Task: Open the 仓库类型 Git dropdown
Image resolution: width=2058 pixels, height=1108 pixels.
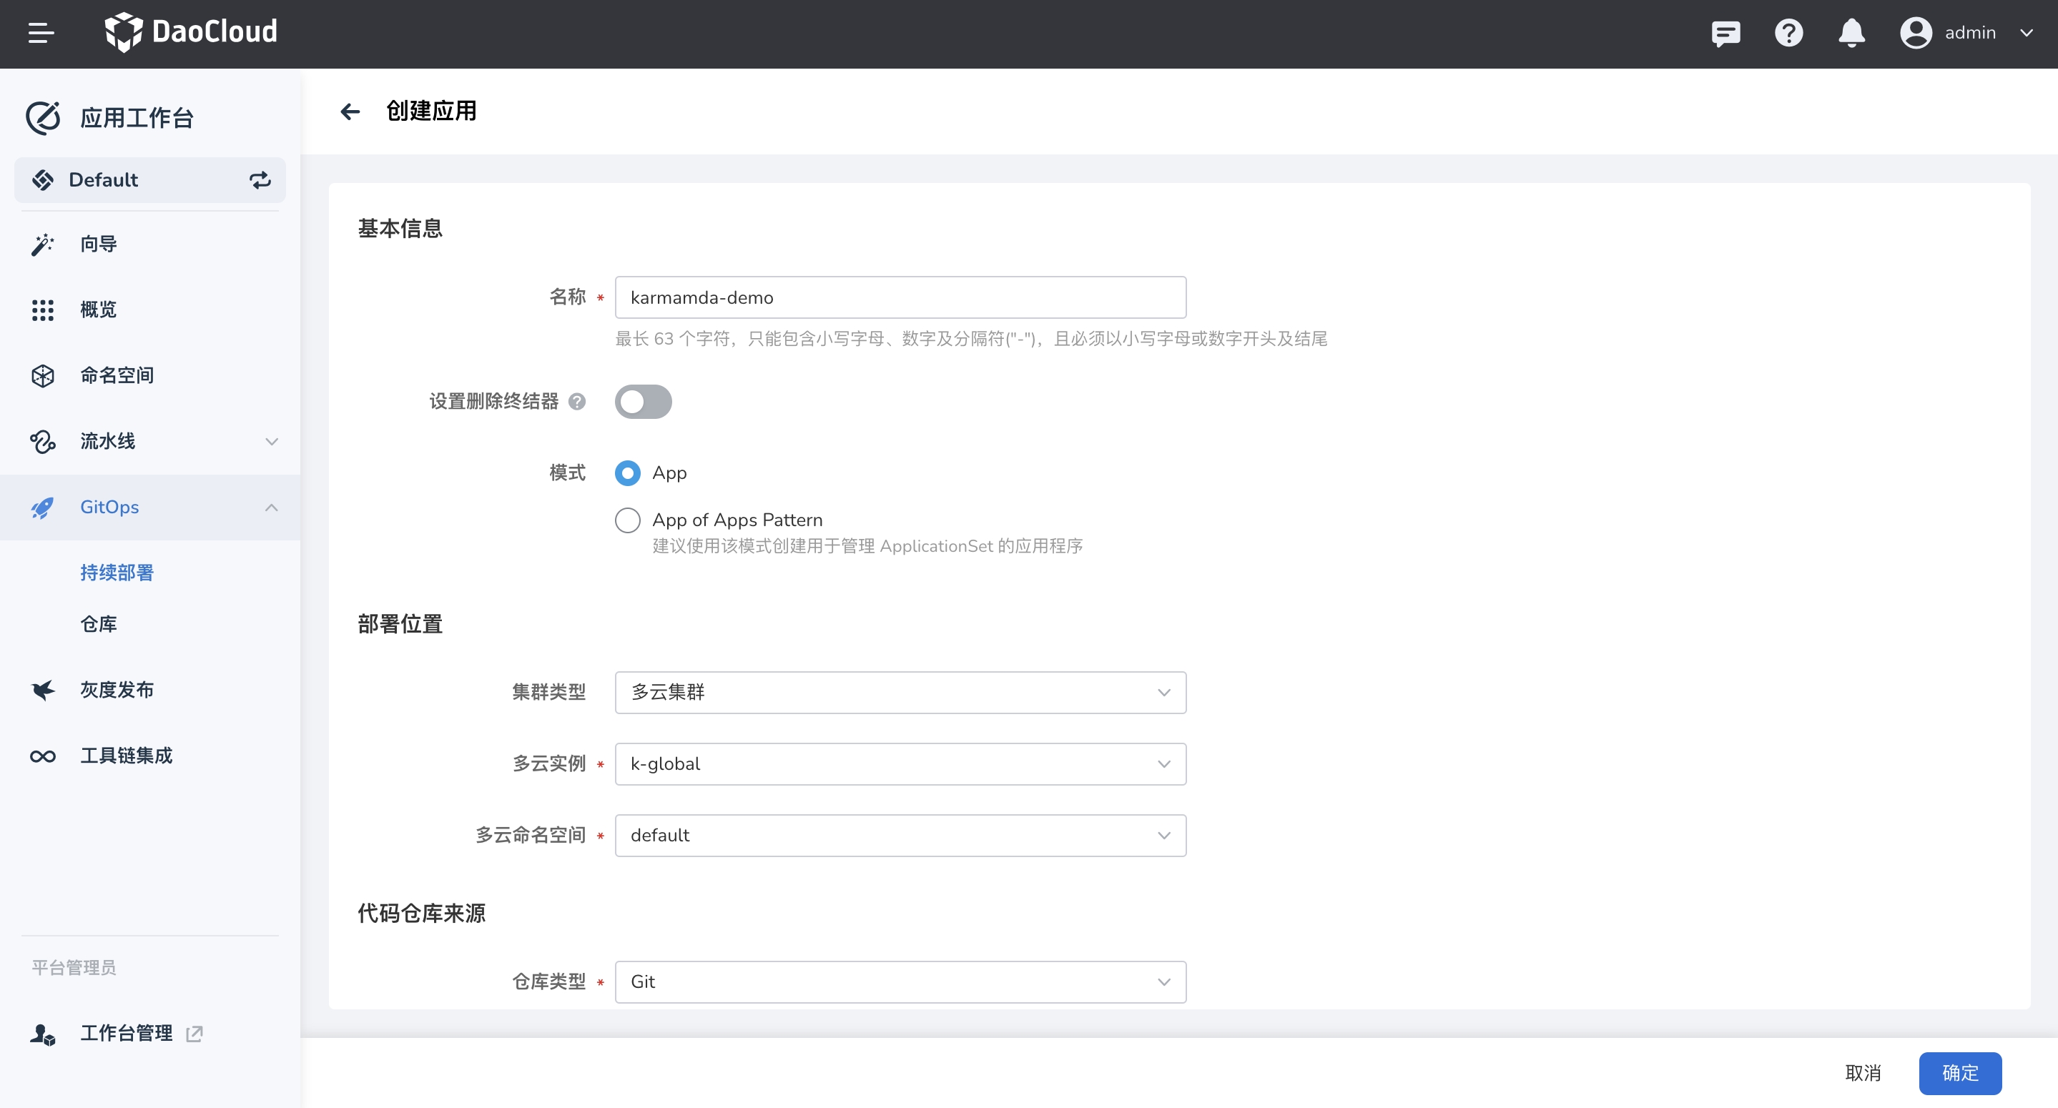Action: [900, 981]
